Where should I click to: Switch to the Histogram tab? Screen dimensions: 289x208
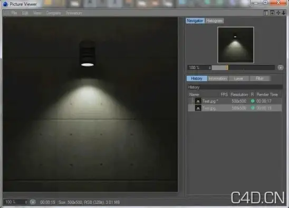[214, 21]
